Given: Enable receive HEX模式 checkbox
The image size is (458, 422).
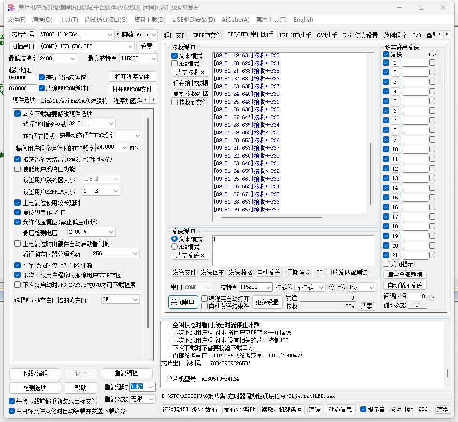Looking at the screenshot, I should pyautogui.click(x=175, y=63).
